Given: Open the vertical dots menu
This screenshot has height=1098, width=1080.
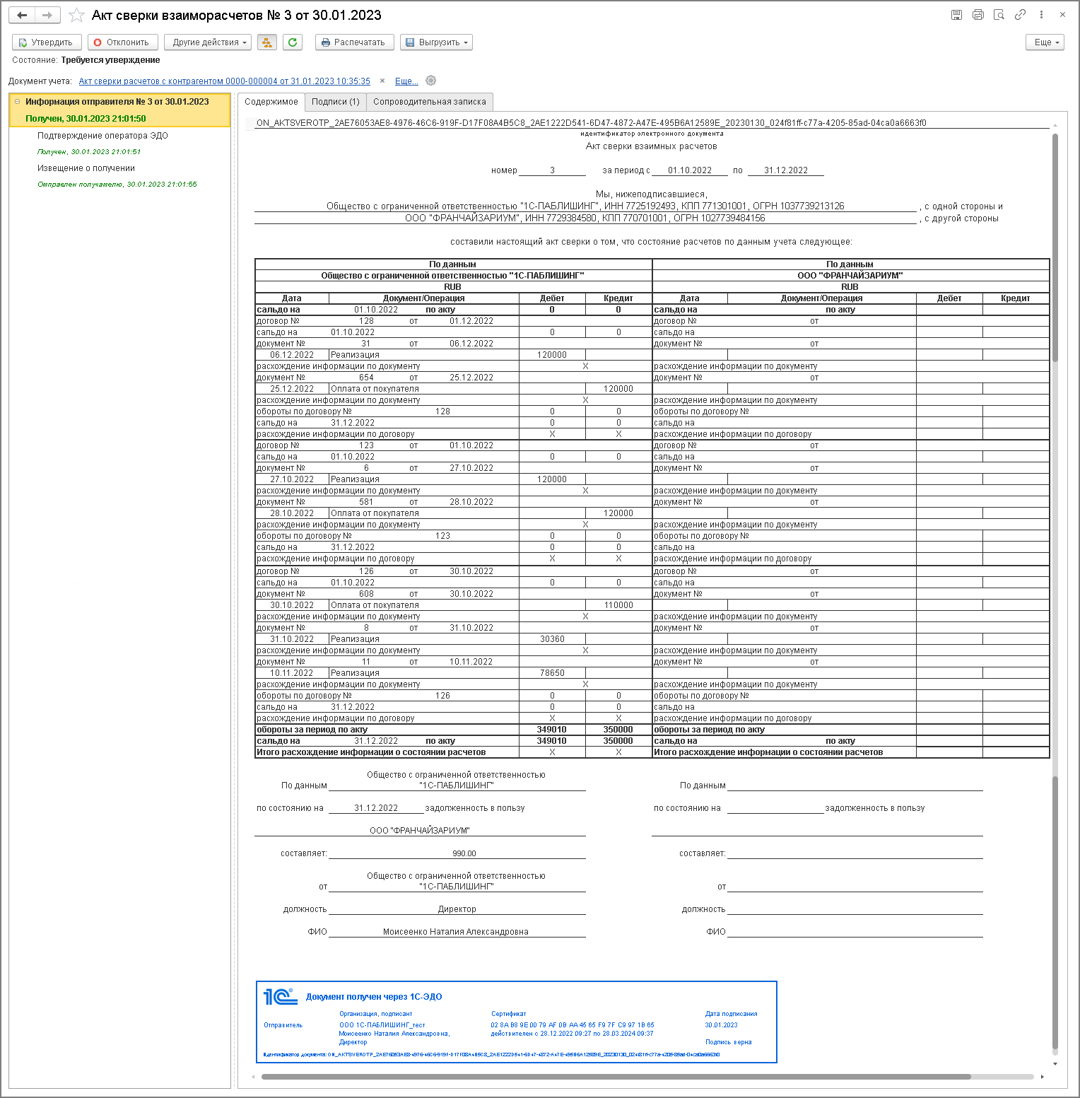Looking at the screenshot, I should coord(1041,15).
